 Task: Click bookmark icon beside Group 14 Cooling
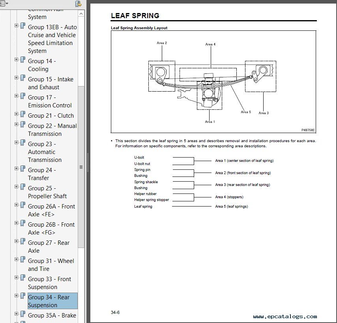pyautogui.click(x=23, y=60)
